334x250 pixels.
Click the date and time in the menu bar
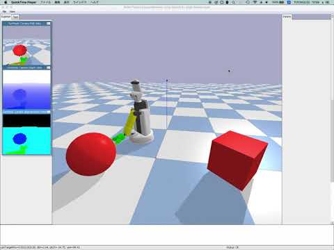tap(307, 2)
